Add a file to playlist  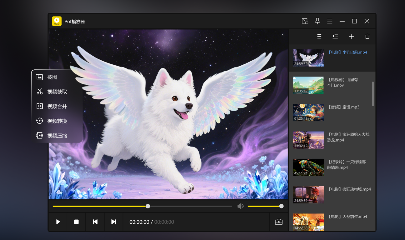[351, 37]
